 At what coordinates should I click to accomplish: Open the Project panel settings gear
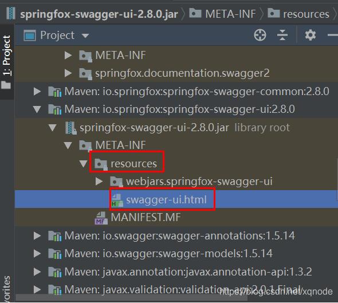point(311,35)
